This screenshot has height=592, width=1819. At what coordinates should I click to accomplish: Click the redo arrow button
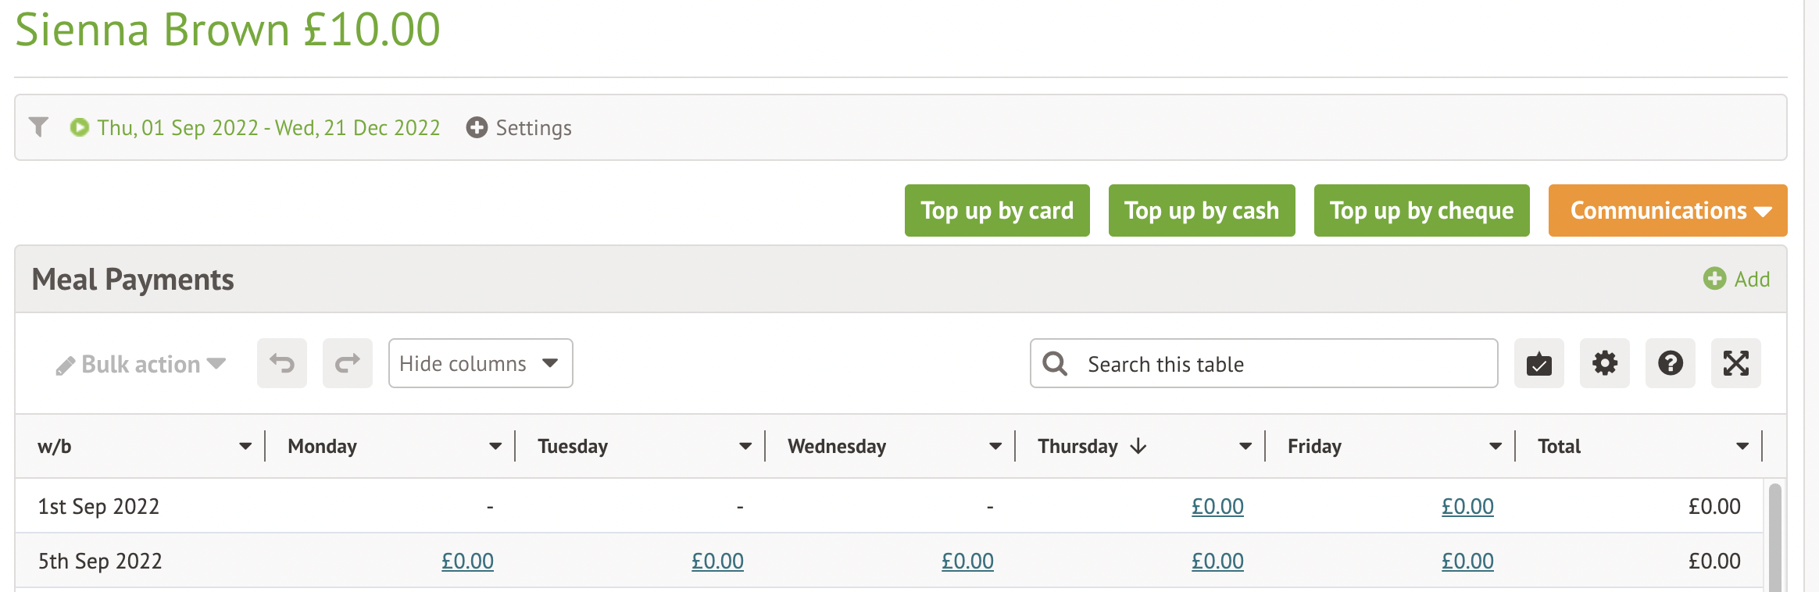click(348, 363)
